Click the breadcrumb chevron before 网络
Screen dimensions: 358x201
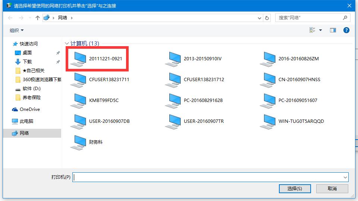(53, 18)
